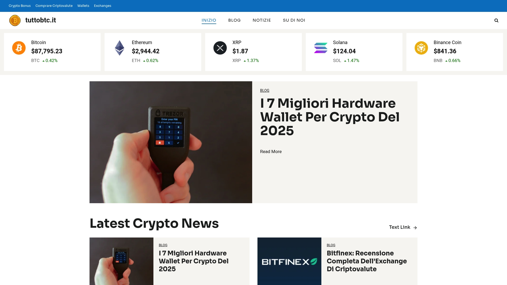Open the search magnifier icon

tap(496, 20)
